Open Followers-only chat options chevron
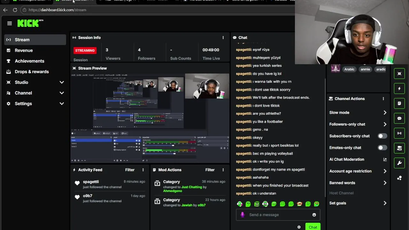This screenshot has height=230, width=409. coord(385,124)
